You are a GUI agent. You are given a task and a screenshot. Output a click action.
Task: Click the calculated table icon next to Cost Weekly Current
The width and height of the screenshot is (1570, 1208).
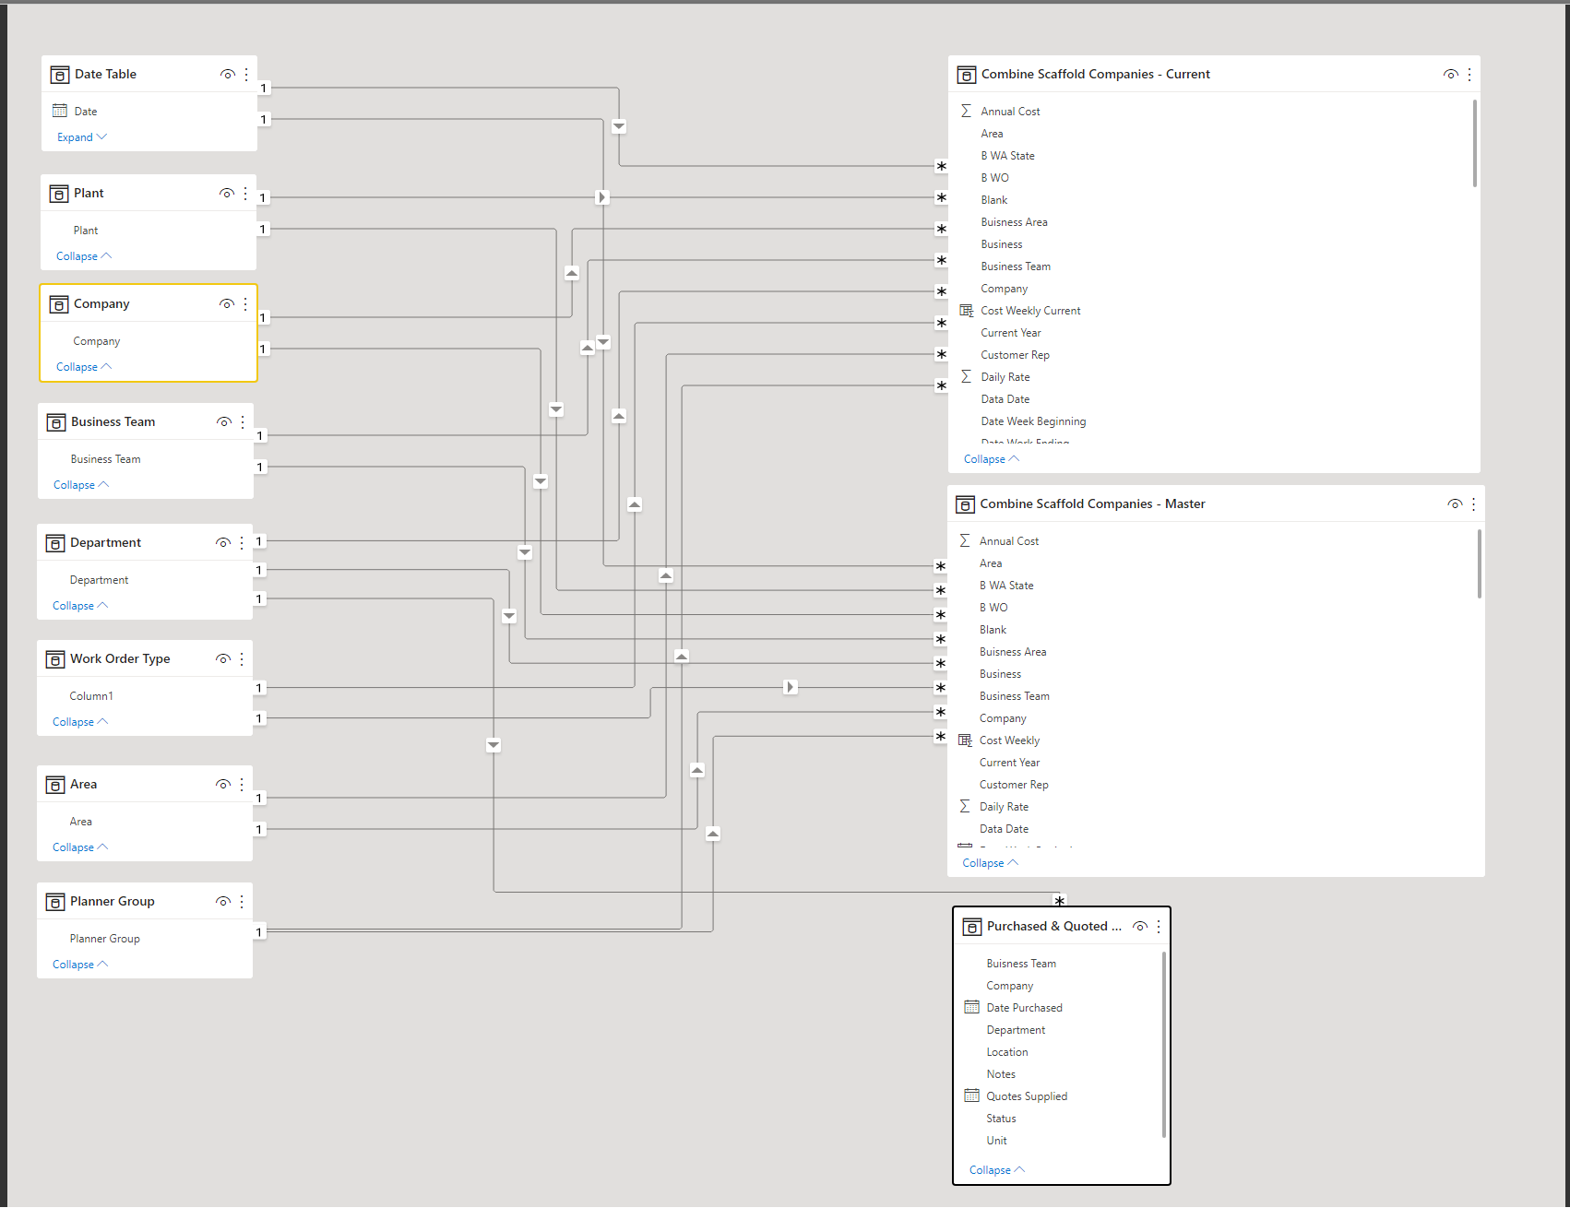pyautogui.click(x=967, y=311)
